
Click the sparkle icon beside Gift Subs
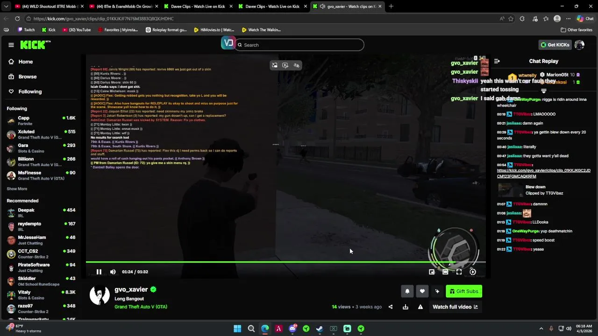point(437,291)
